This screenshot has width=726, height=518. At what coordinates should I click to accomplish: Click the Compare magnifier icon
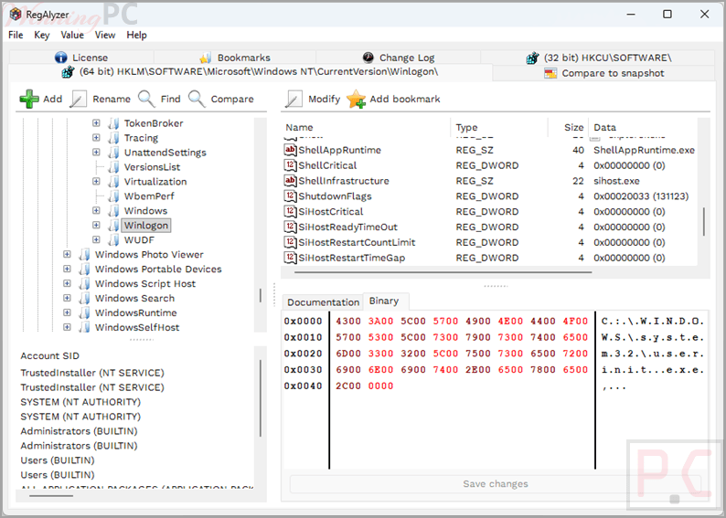pyautogui.click(x=197, y=99)
